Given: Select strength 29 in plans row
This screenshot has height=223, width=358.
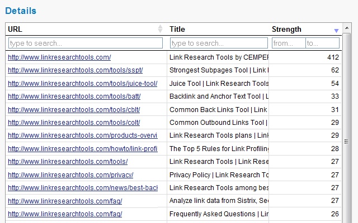Looking at the screenshot, I should coord(335,135).
